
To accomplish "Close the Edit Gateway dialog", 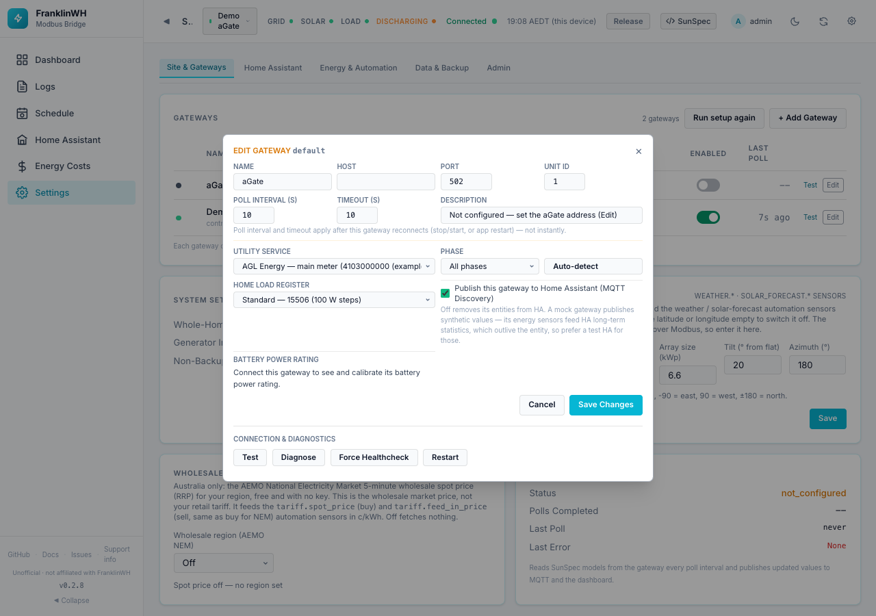I will point(639,151).
